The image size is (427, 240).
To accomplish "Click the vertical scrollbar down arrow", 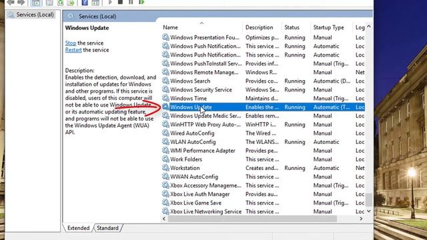I will pos(369,211).
